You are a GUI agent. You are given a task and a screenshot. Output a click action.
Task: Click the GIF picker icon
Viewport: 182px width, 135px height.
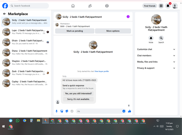(72, 111)
